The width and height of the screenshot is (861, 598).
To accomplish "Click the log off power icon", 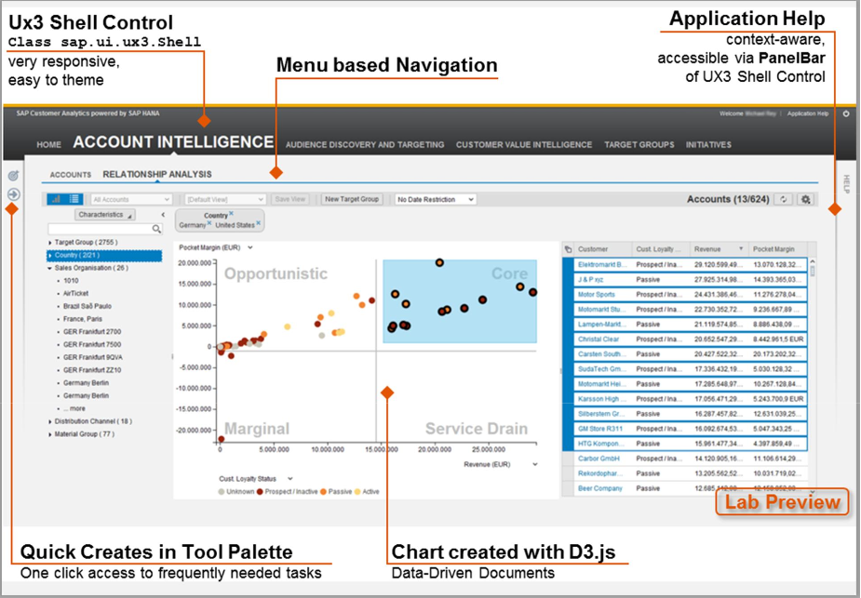I will [845, 113].
